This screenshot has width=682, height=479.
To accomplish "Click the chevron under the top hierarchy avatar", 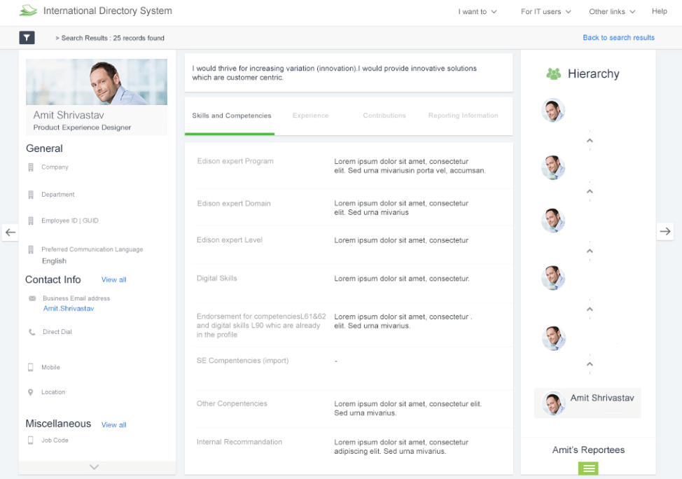I will [x=590, y=141].
